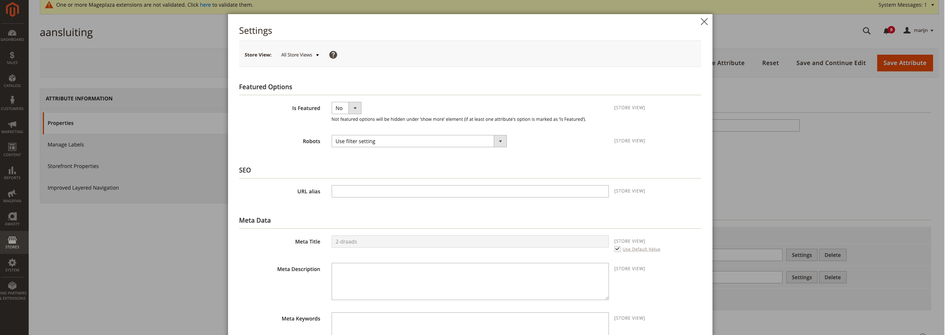Click the notifications bell icon
This screenshot has width=945, height=335.
coord(886,31)
